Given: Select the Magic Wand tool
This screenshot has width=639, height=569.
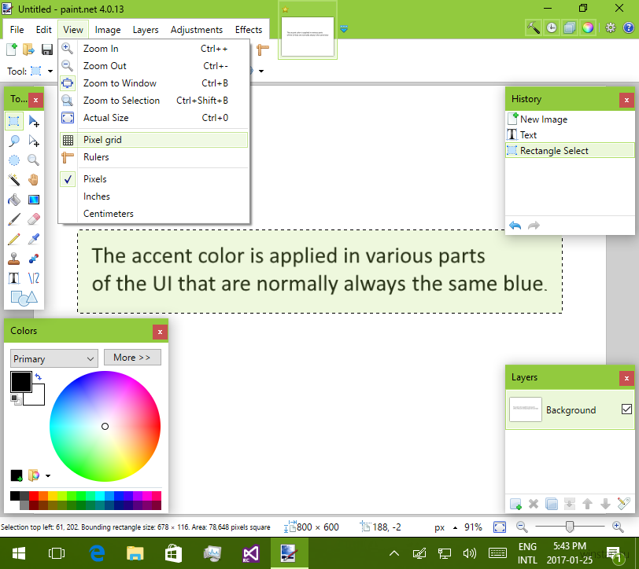Looking at the screenshot, I should tap(14, 179).
